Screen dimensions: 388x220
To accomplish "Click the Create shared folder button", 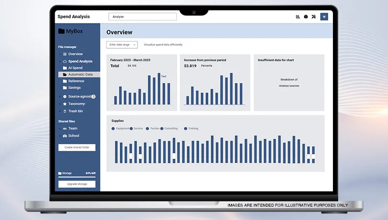I will (x=77, y=147).
